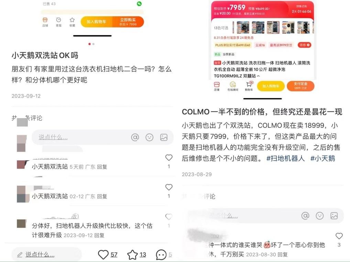Screen dimensions: 350x262
Task: Open the 13色可选 color options selector
Action: coord(221,28)
